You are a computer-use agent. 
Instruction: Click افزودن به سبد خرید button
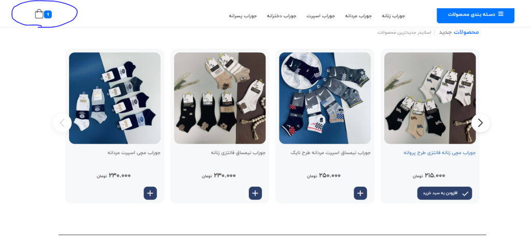(x=444, y=193)
